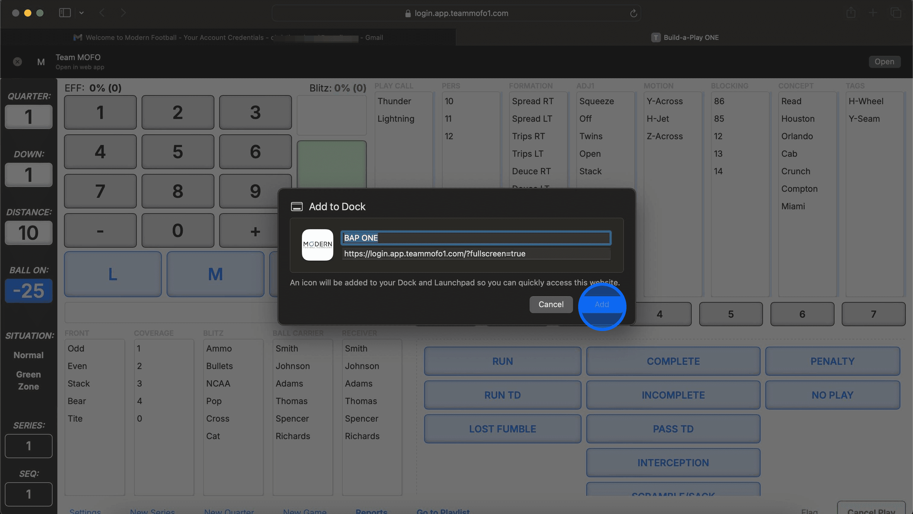Open a new tab with plus icon
Viewport: 913px width, 514px height.
pyautogui.click(x=873, y=13)
